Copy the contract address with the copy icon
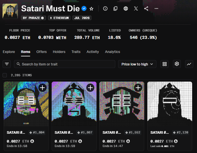 pos(115,8)
